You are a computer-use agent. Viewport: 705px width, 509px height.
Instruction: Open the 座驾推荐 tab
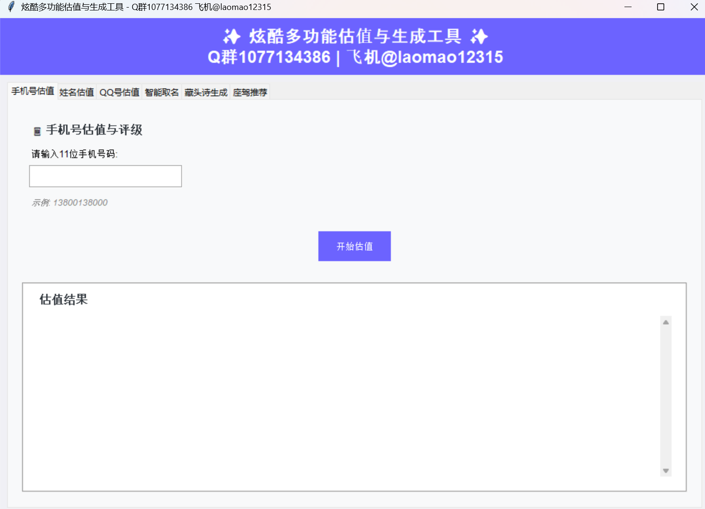[x=250, y=91]
